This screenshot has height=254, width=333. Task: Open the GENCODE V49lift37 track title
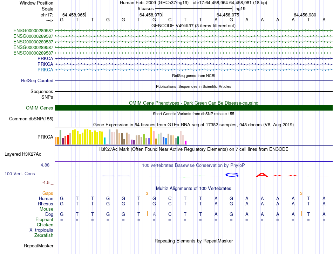click(193, 26)
